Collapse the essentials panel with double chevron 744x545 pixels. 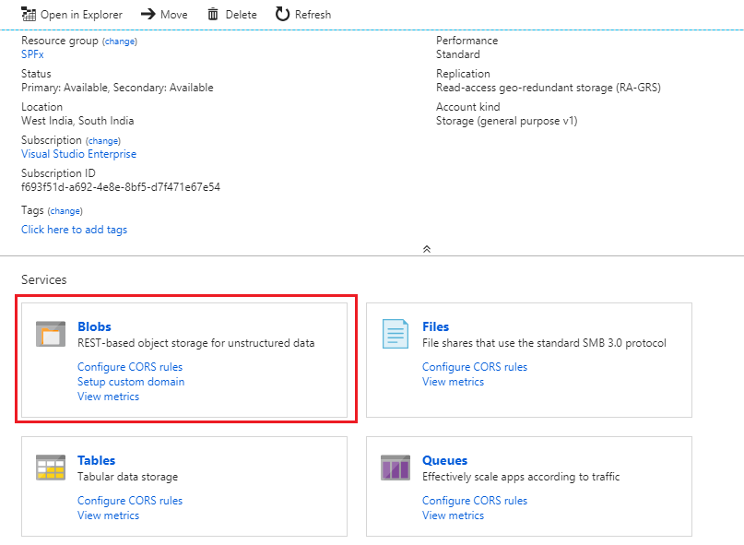[x=426, y=249]
